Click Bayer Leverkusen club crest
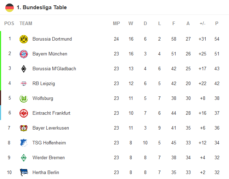Viewport: 229px width, 179px height. 24,128
